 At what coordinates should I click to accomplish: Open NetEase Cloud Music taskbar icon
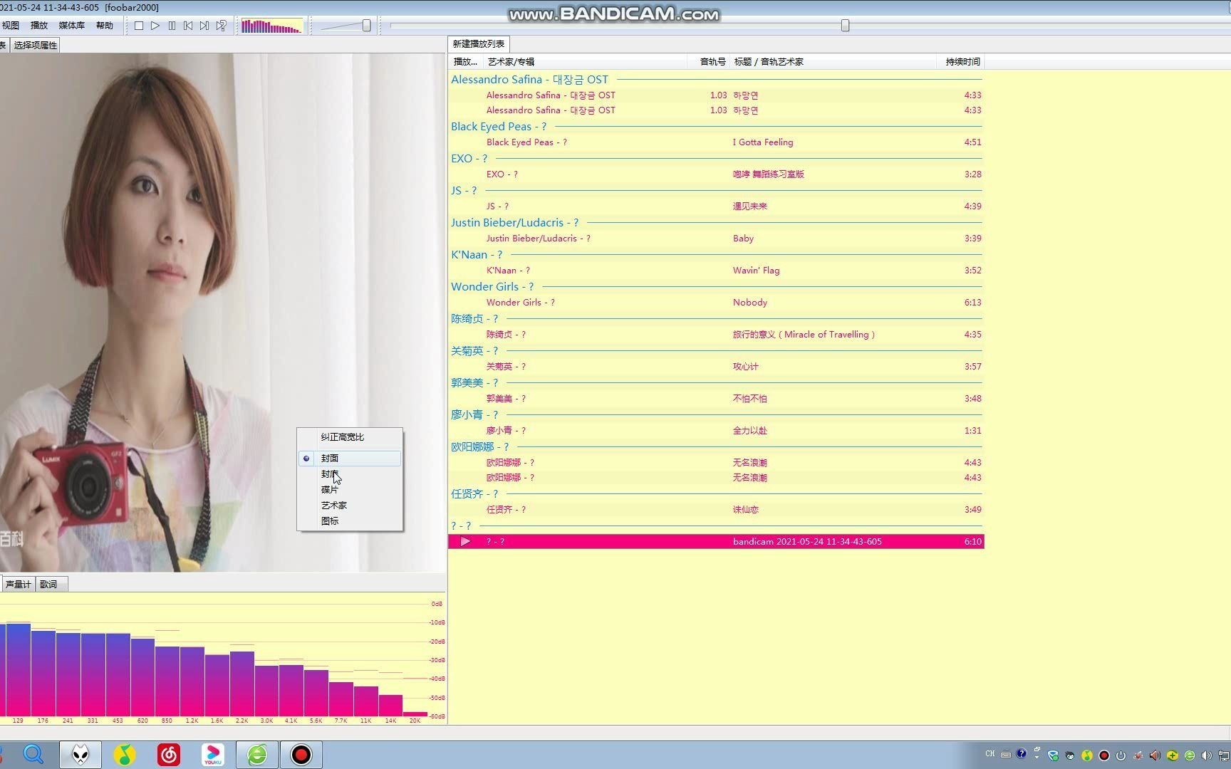click(x=169, y=754)
